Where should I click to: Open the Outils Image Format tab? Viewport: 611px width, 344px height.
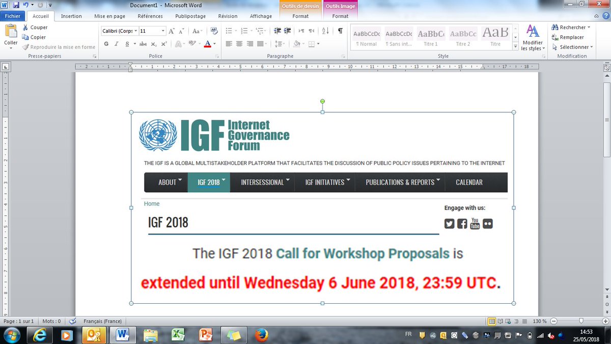click(340, 16)
